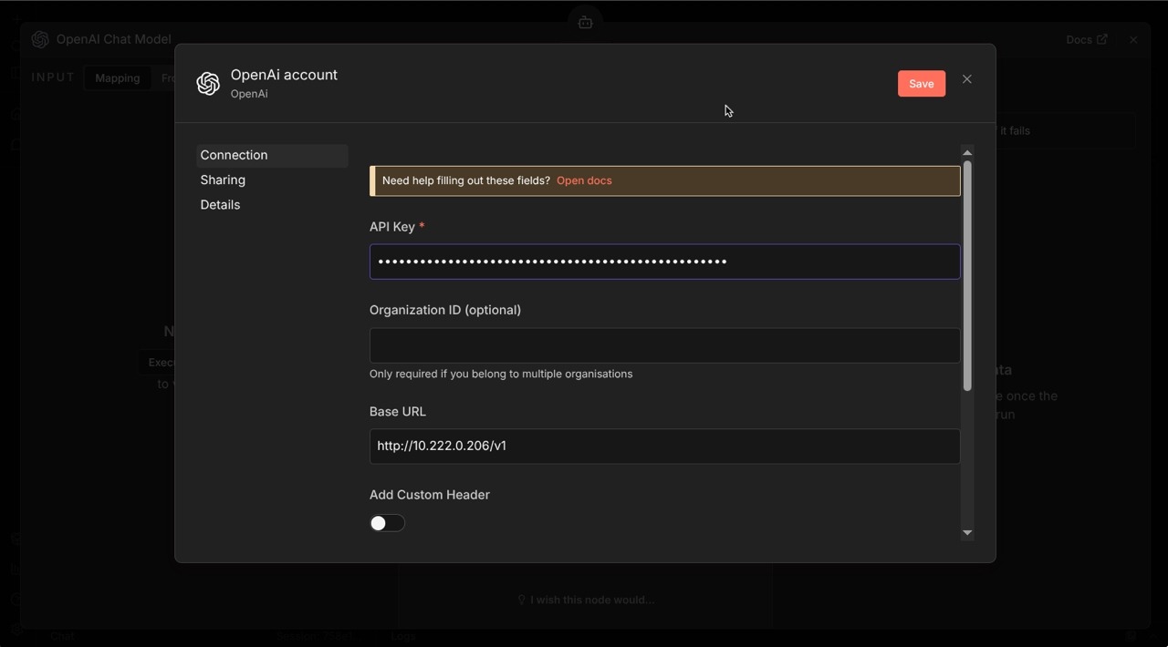Click the Save credential button
Image resolution: width=1168 pixels, height=647 pixels.
click(921, 84)
